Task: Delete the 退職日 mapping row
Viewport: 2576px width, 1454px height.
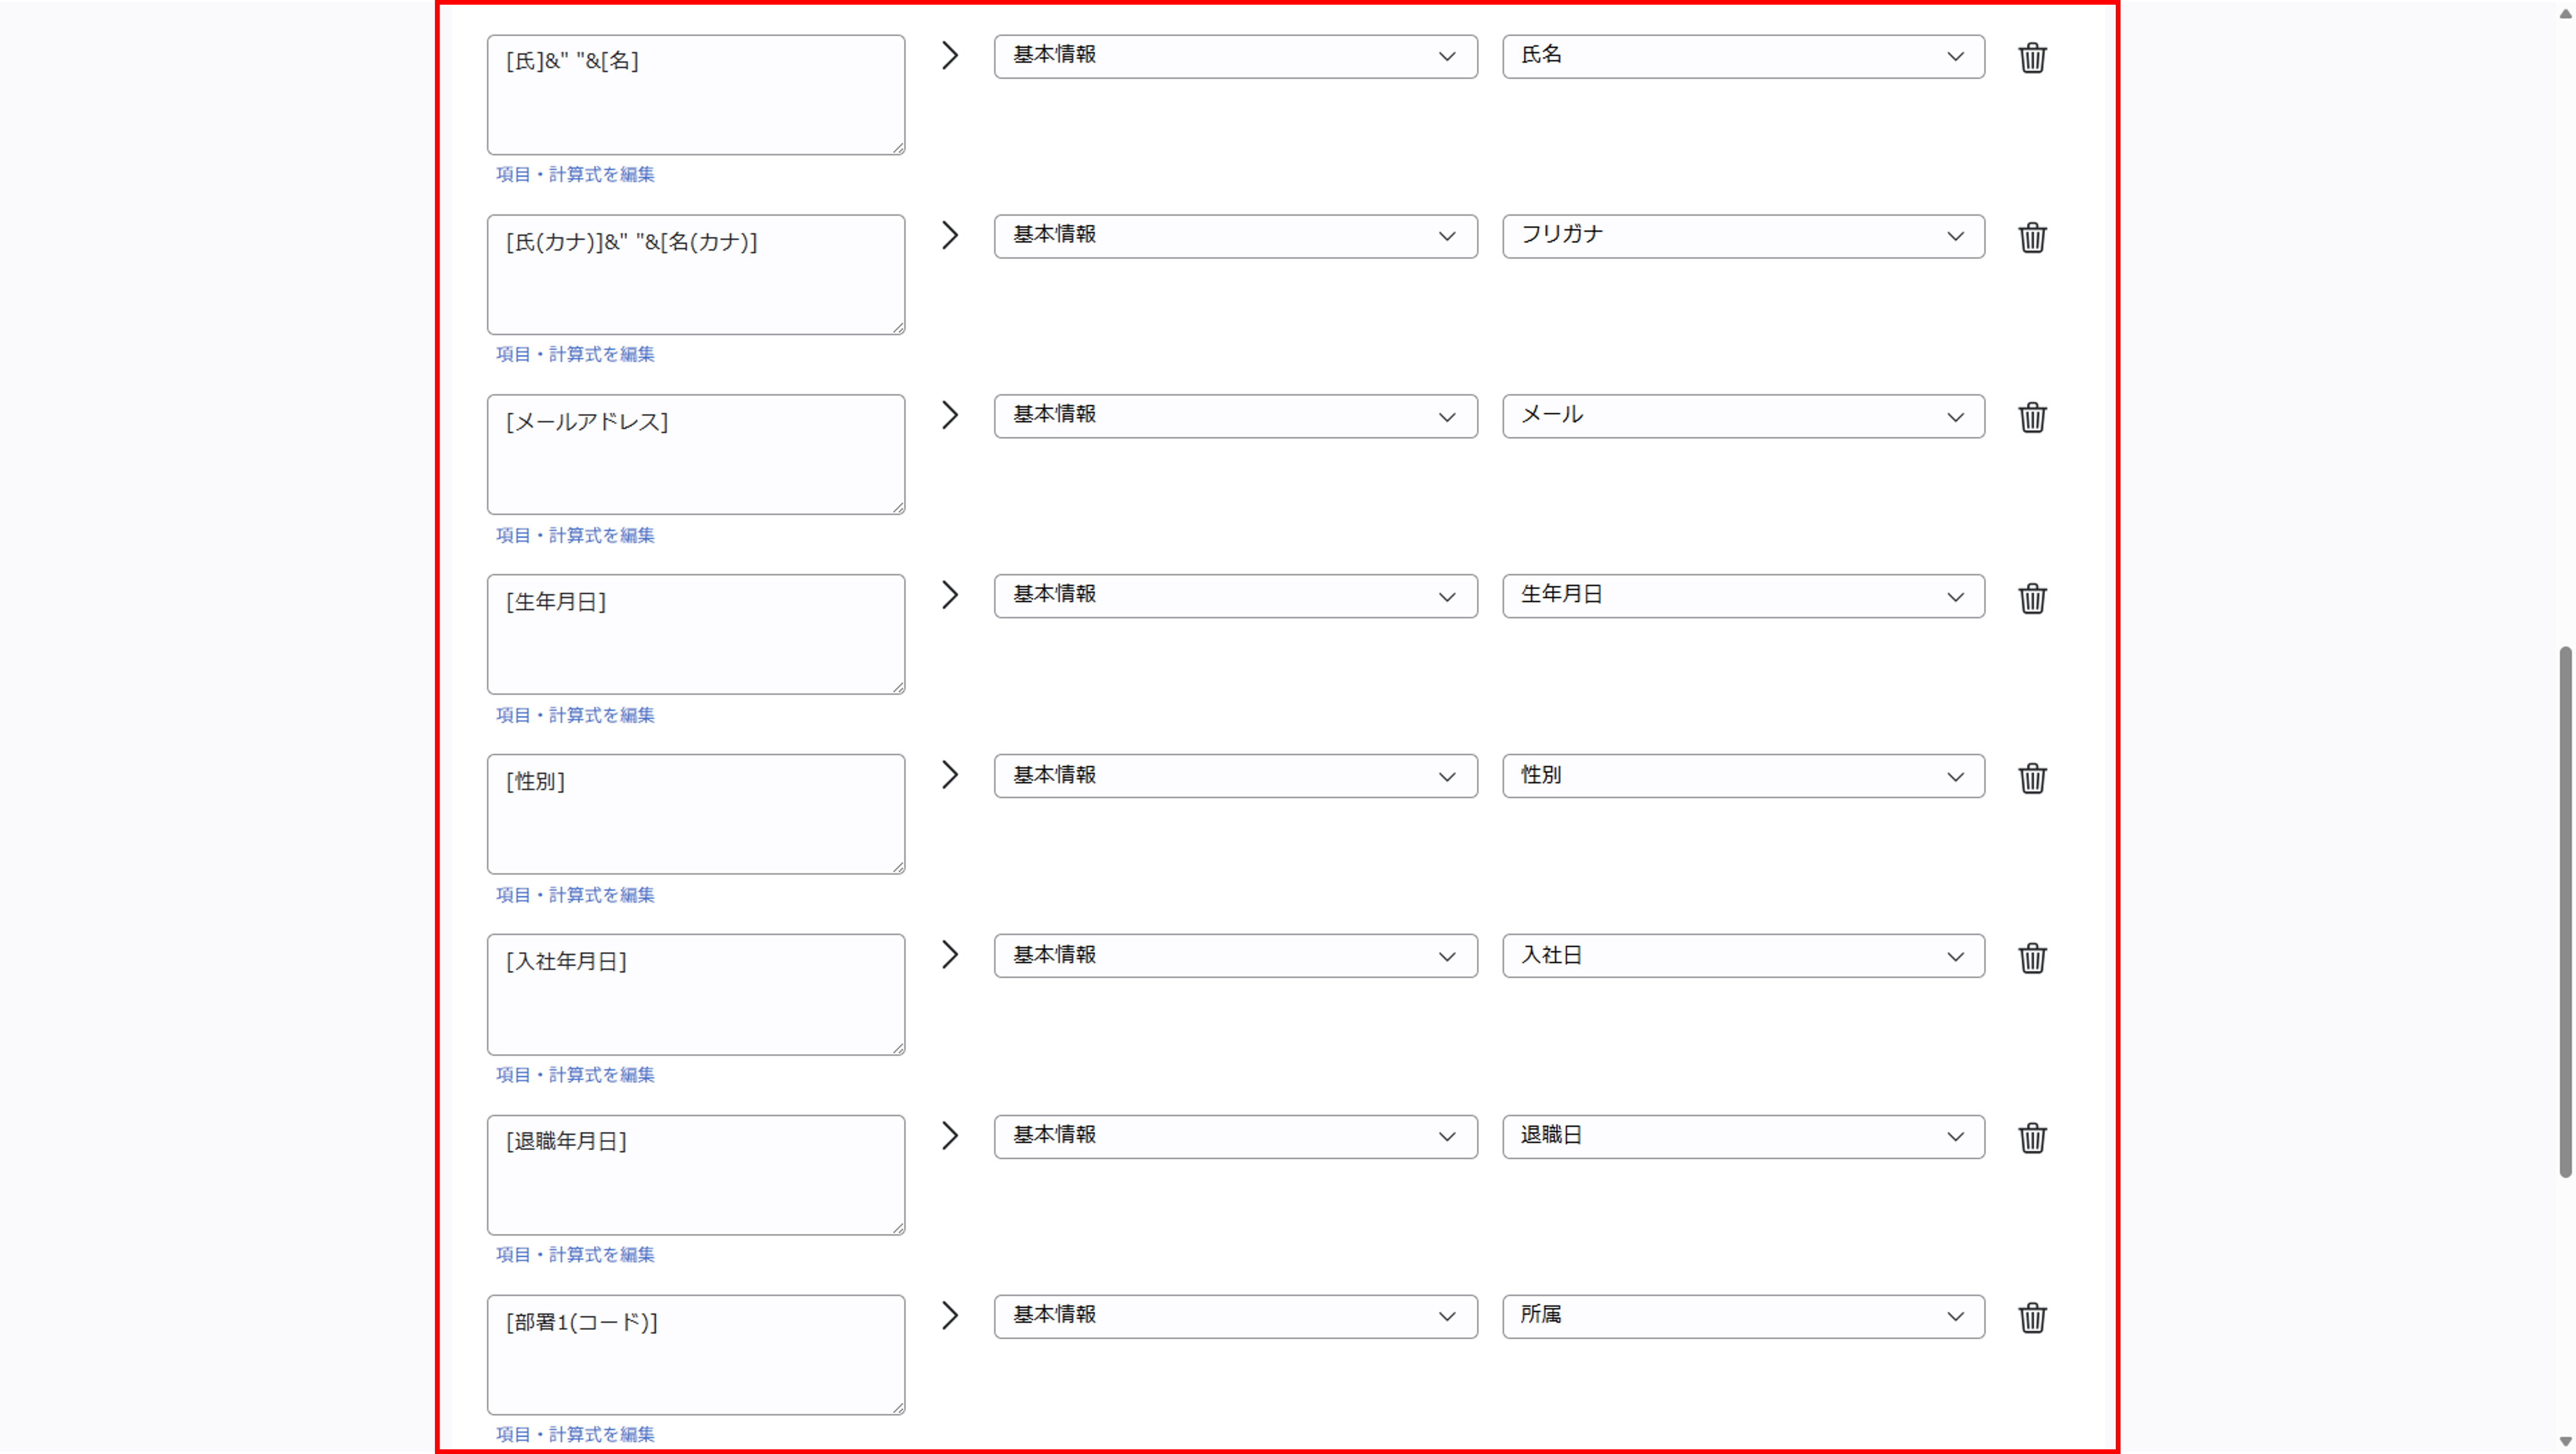Action: [x=2032, y=1138]
